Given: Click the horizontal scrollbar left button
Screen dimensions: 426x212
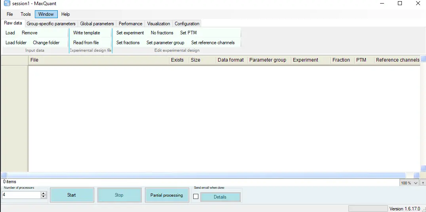Looking at the screenshot, I should click(4, 175).
